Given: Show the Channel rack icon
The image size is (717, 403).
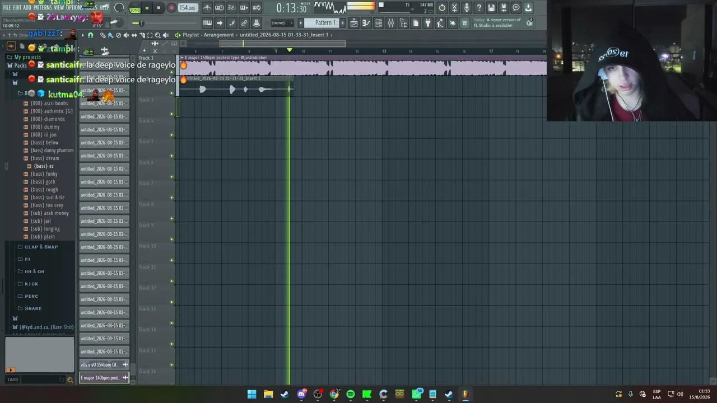Looking at the screenshot, I should pyautogui.click(x=379, y=23).
